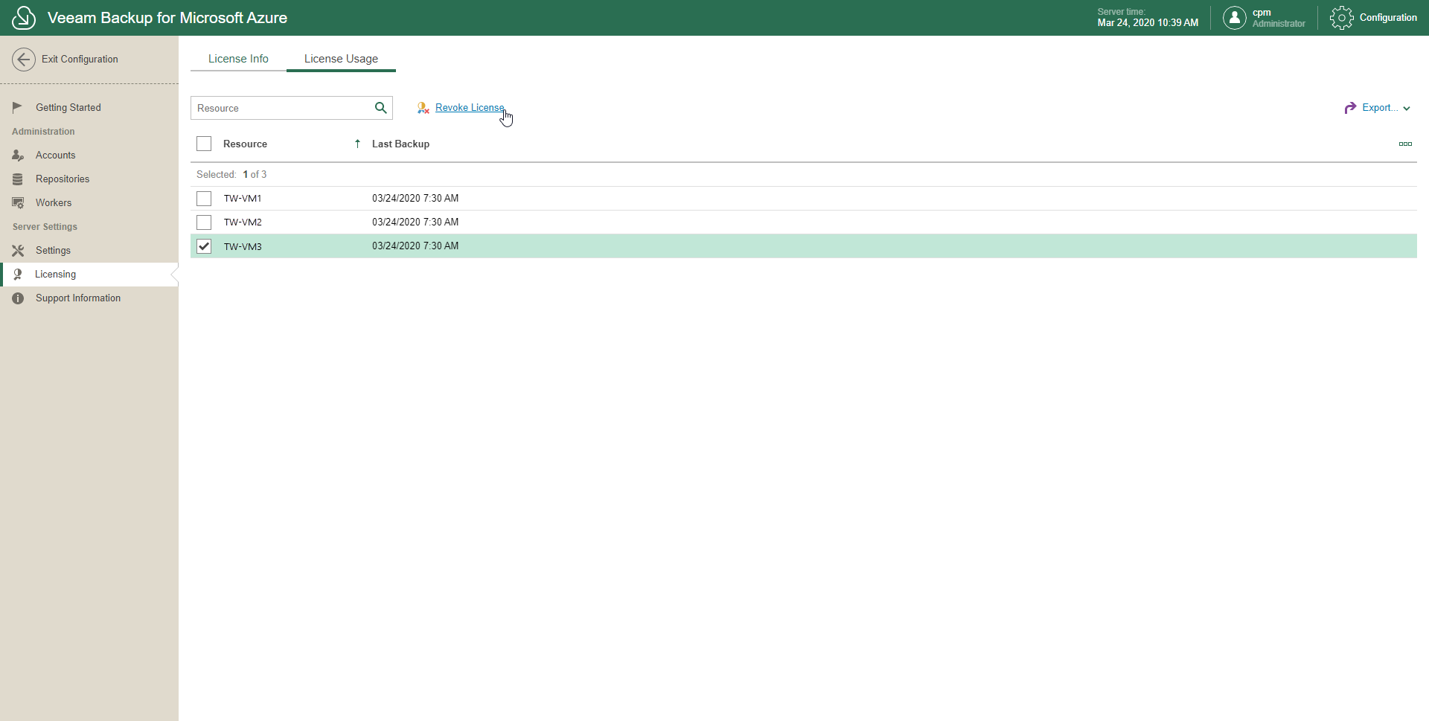1429x721 pixels.
Task: Click TW-VM1 last backup date
Action: point(415,199)
